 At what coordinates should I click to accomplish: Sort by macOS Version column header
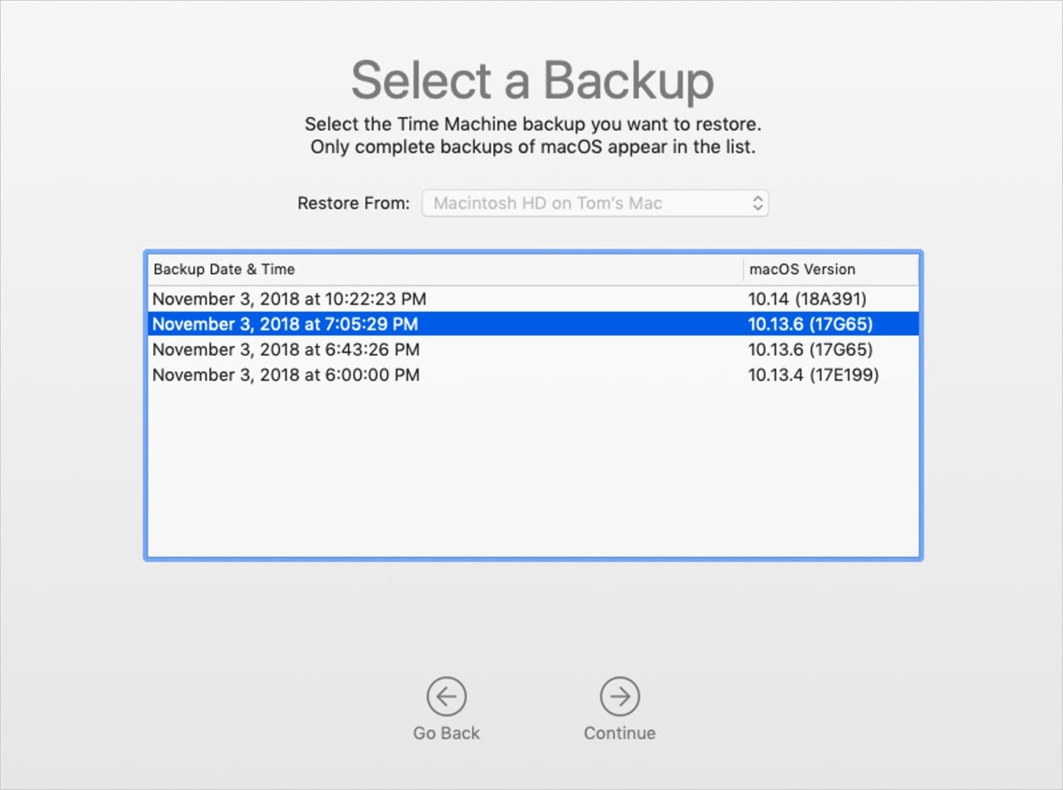point(802,269)
